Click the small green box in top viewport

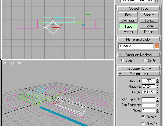(88, 17)
